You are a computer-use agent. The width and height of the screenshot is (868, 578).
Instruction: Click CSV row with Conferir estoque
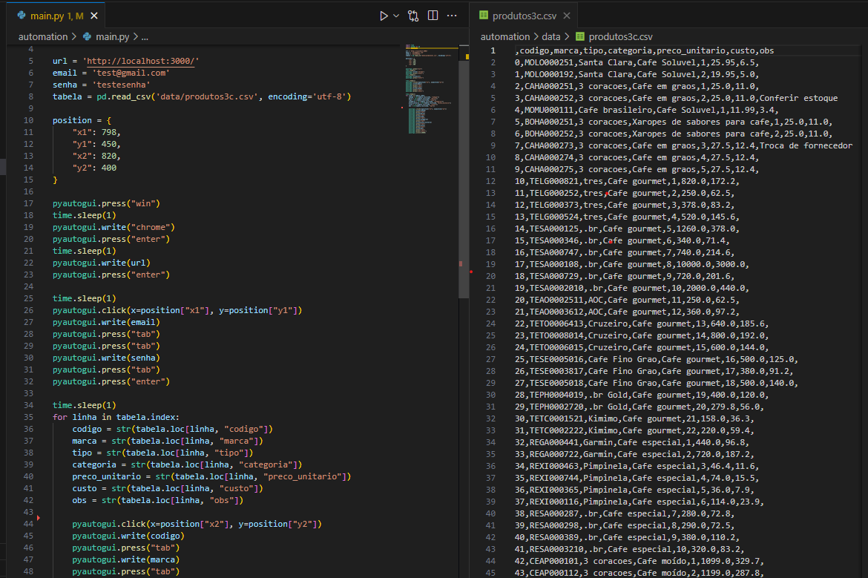click(676, 98)
